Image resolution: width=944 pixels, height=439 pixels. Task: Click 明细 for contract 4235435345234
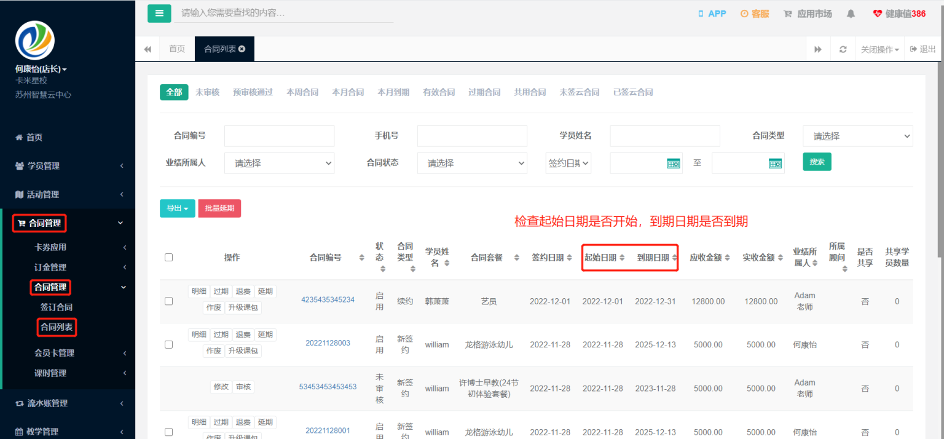(199, 291)
